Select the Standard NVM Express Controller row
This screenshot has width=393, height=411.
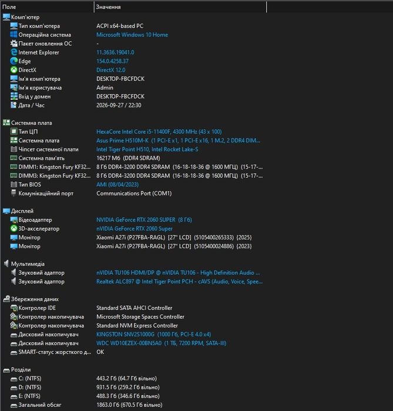pos(94,325)
